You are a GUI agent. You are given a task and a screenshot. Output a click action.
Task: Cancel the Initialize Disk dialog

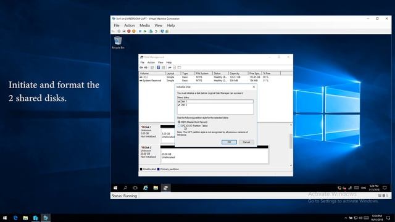pyautogui.click(x=246, y=142)
